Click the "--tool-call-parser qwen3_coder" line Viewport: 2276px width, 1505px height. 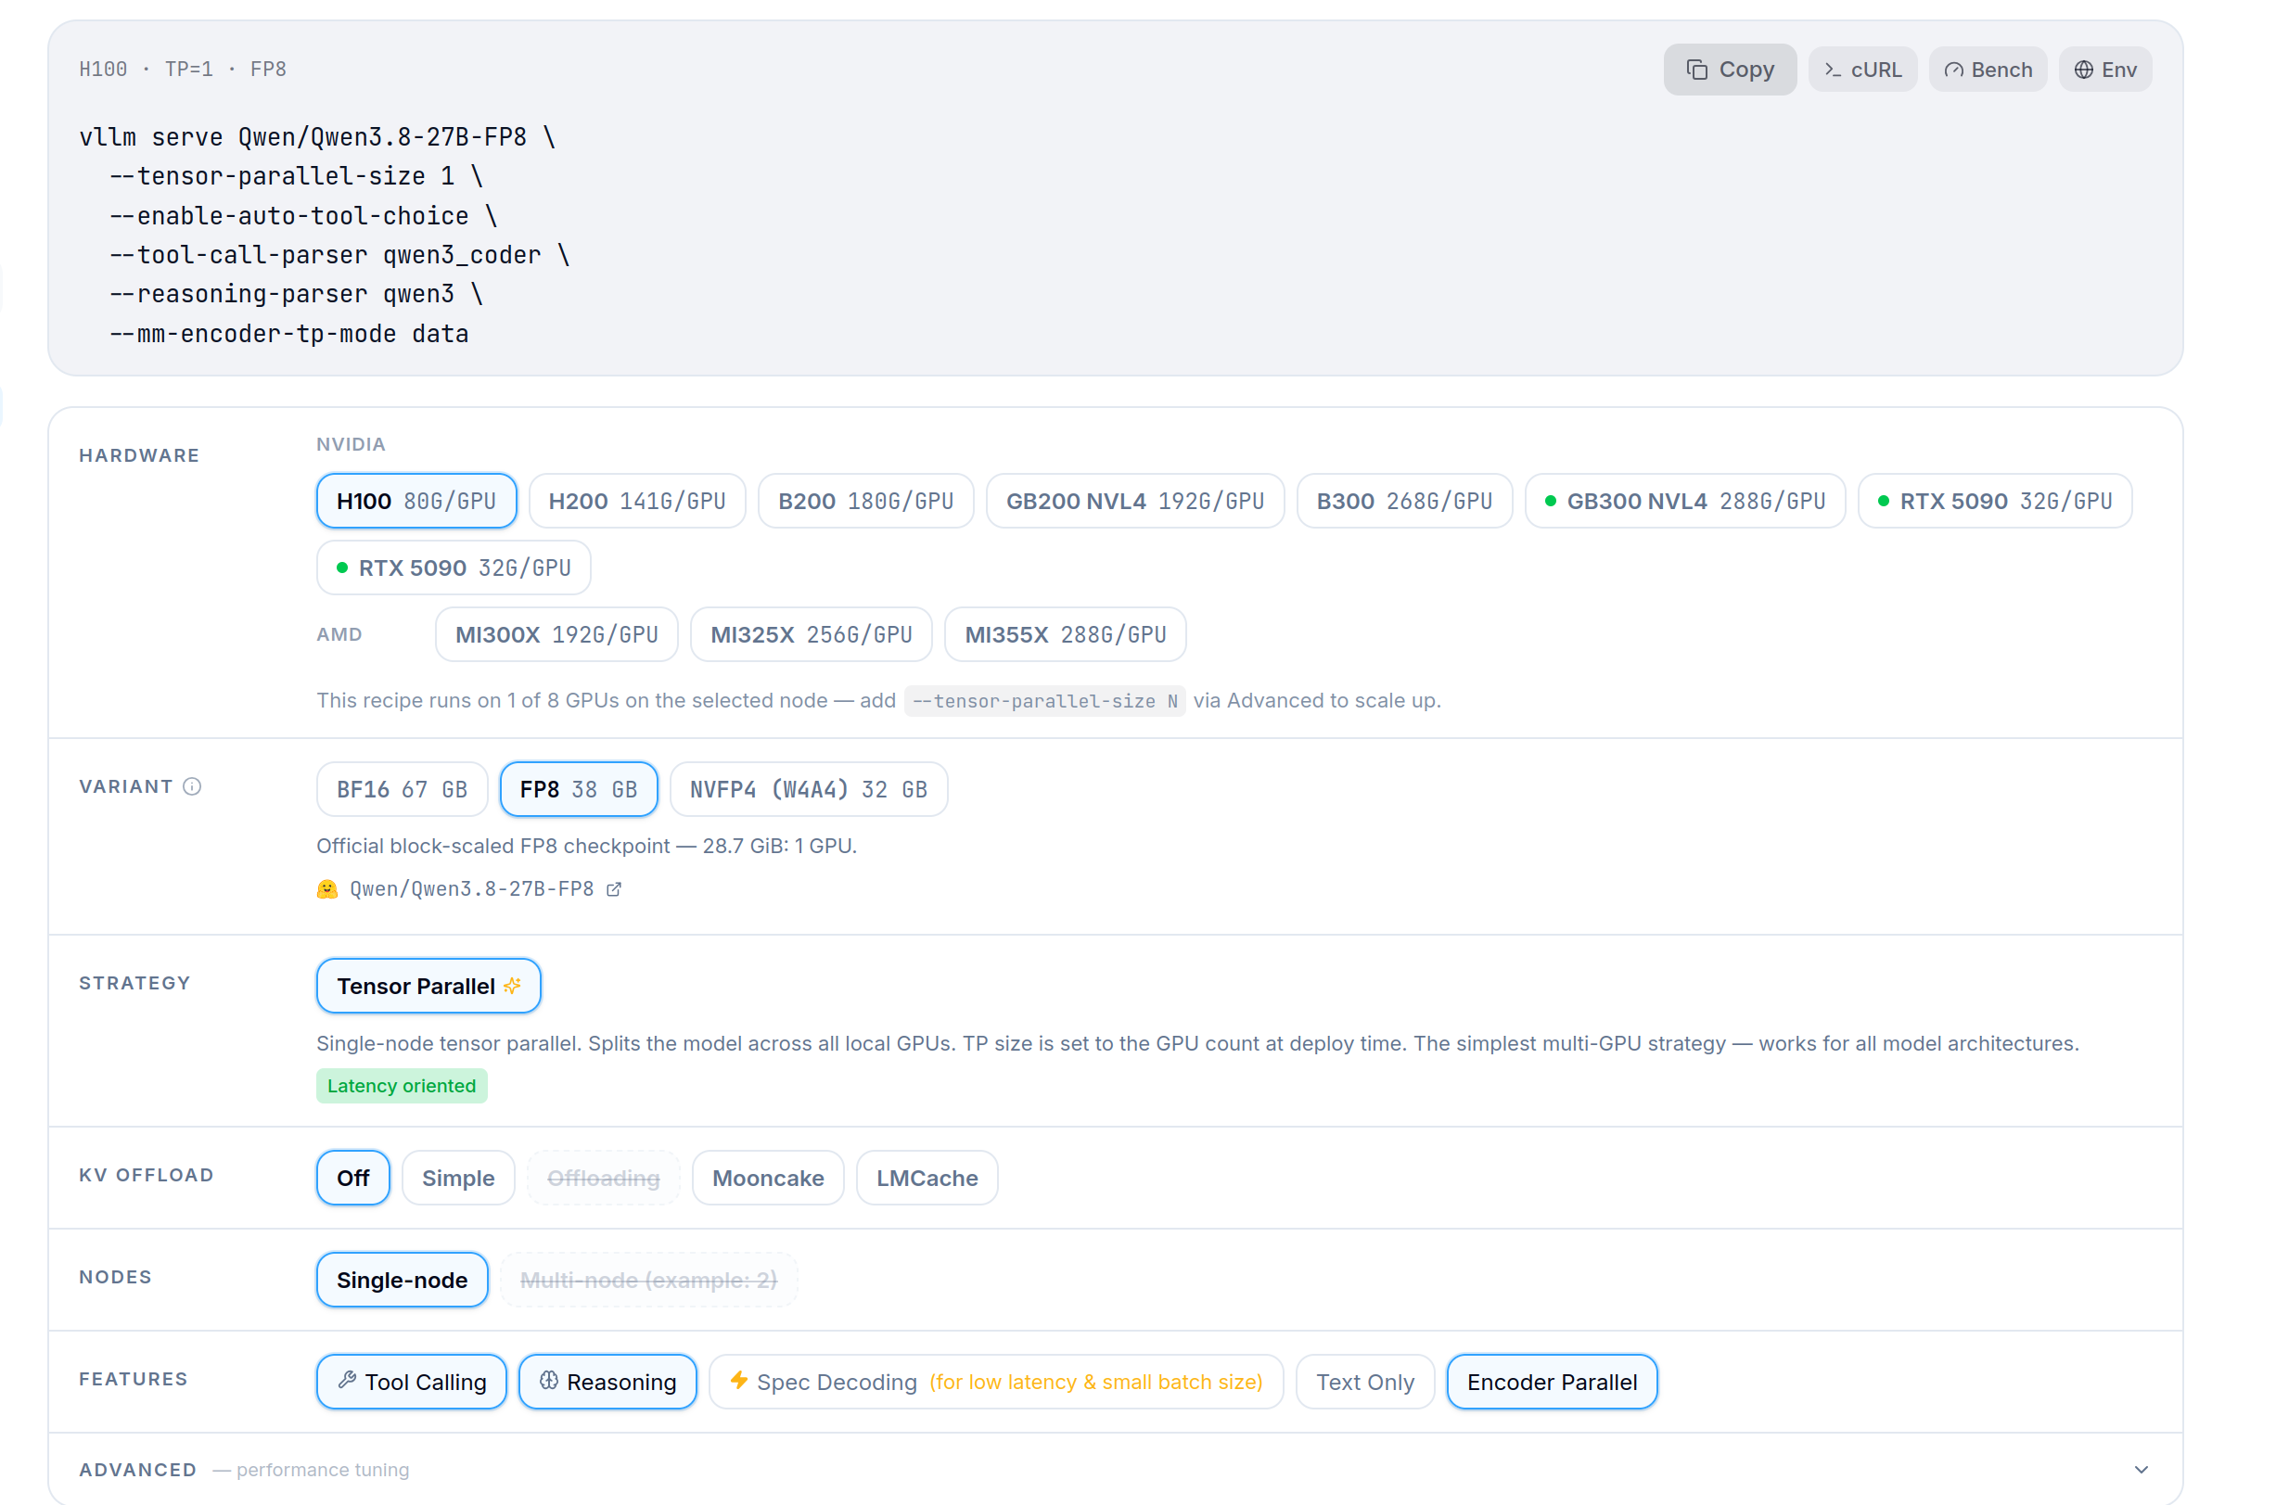tap(339, 255)
